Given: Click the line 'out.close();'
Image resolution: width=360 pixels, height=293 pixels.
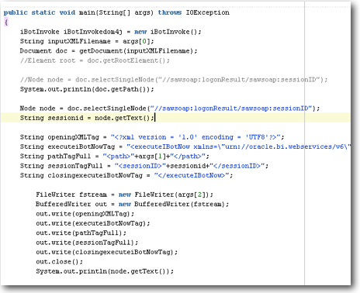Looking at the screenshot, I should tap(59, 261).
